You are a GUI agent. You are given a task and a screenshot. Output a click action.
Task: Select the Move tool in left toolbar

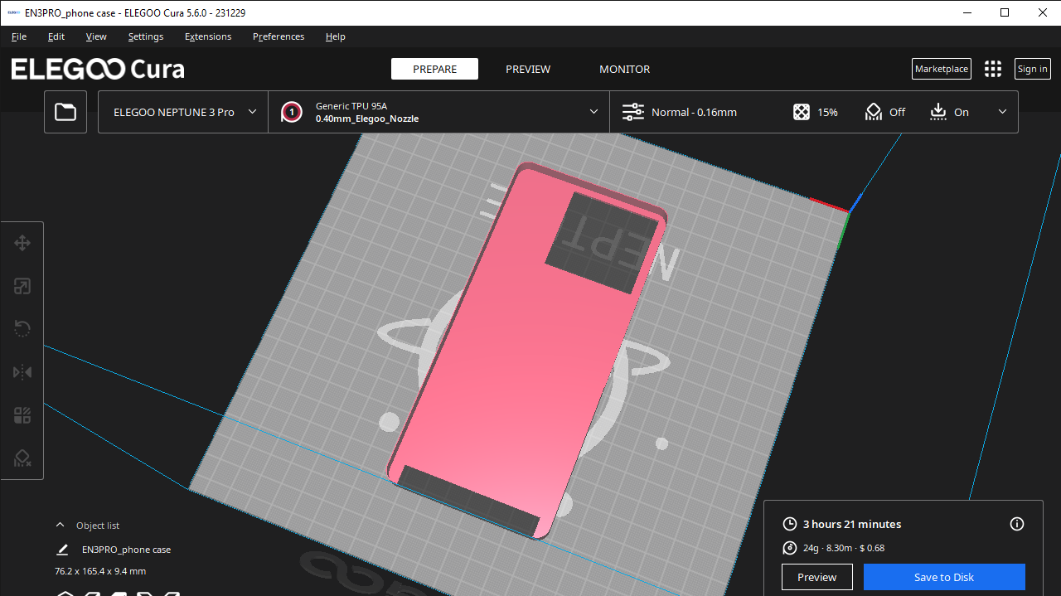tap(22, 243)
